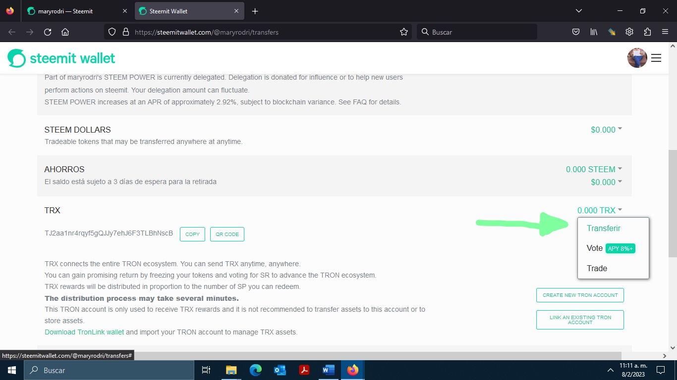Select Transferir from the TRX menu
The width and height of the screenshot is (677, 380).
click(604, 228)
